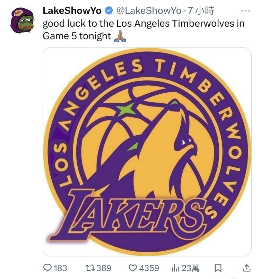Screen dimensions: 260x279
Task: Click the reply speech bubble icon
Action: click(x=47, y=268)
